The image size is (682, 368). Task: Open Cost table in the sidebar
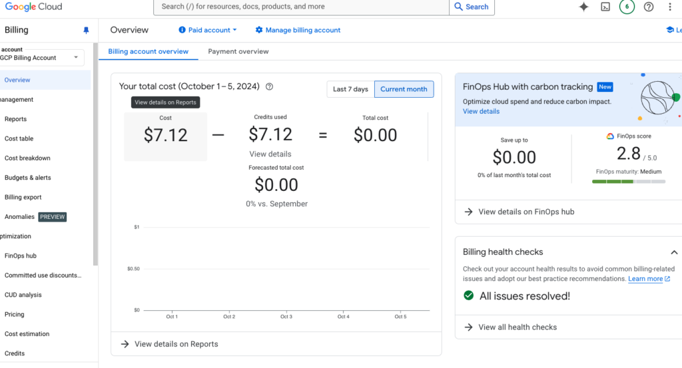click(x=19, y=138)
